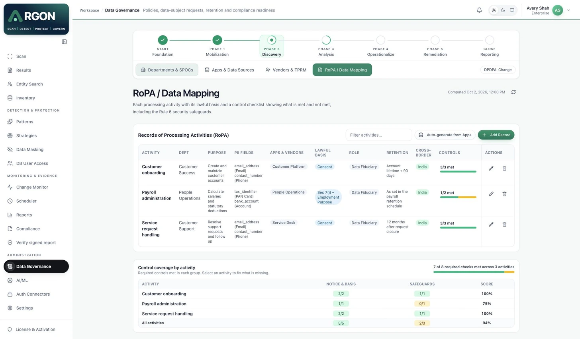
Task: Open Data Masking page
Action: coord(36,149)
